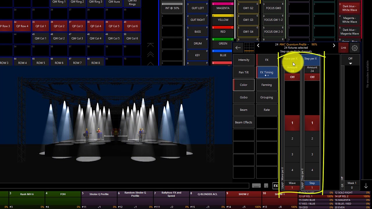Select the Grouping attribute group
The height and width of the screenshot is (209, 372).
267,97
